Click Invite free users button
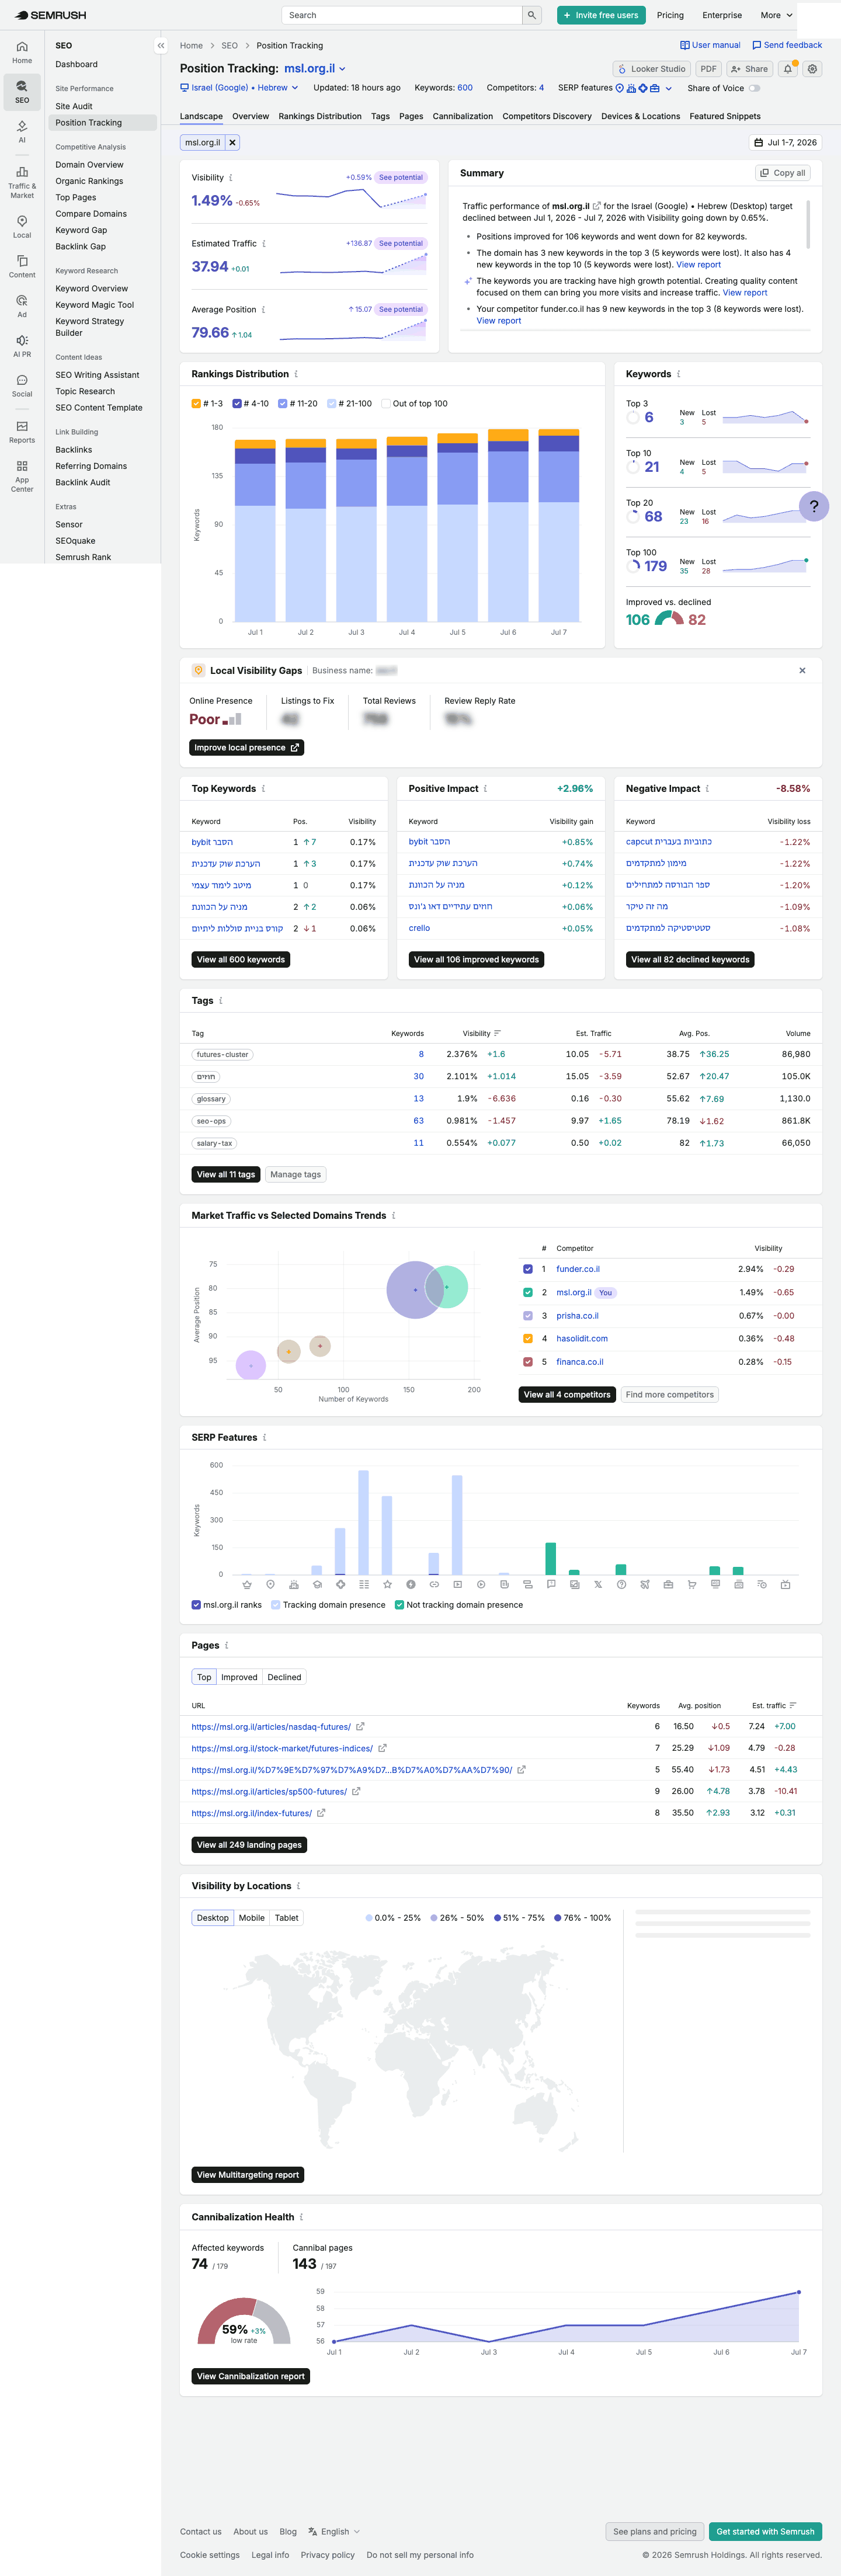 click(x=601, y=15)
